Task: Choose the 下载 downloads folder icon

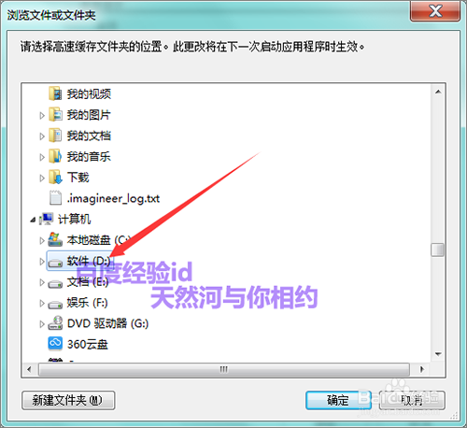Action: tap(55, 178)
